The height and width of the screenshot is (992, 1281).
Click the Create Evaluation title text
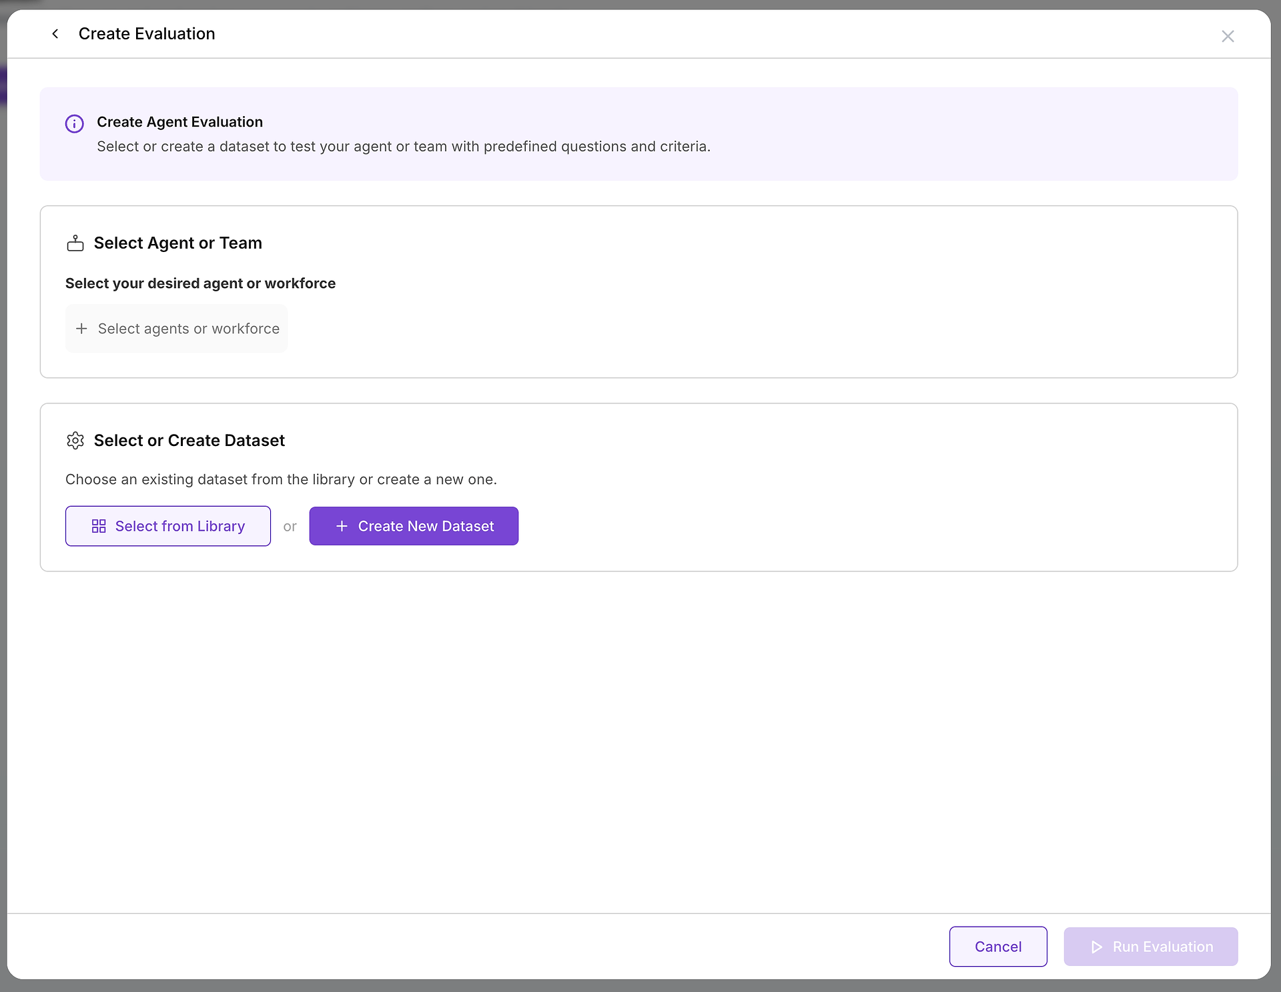[x=147, y=34]
